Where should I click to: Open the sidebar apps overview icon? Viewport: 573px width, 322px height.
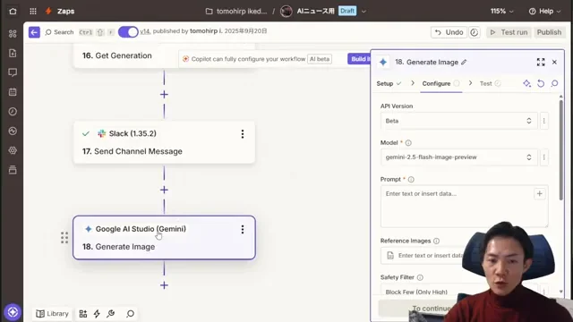pos(13,34)
